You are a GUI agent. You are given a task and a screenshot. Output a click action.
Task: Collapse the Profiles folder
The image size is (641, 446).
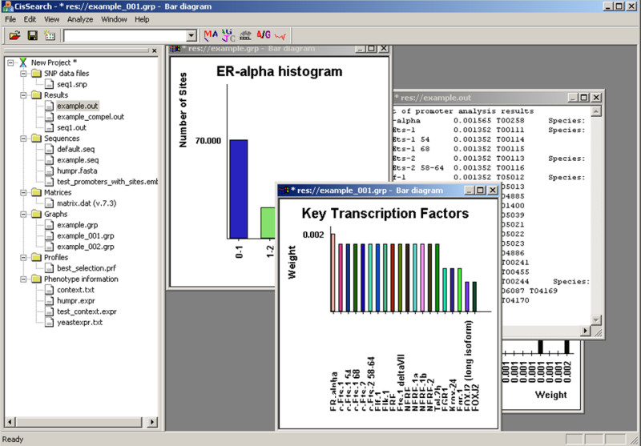point(24,257)
